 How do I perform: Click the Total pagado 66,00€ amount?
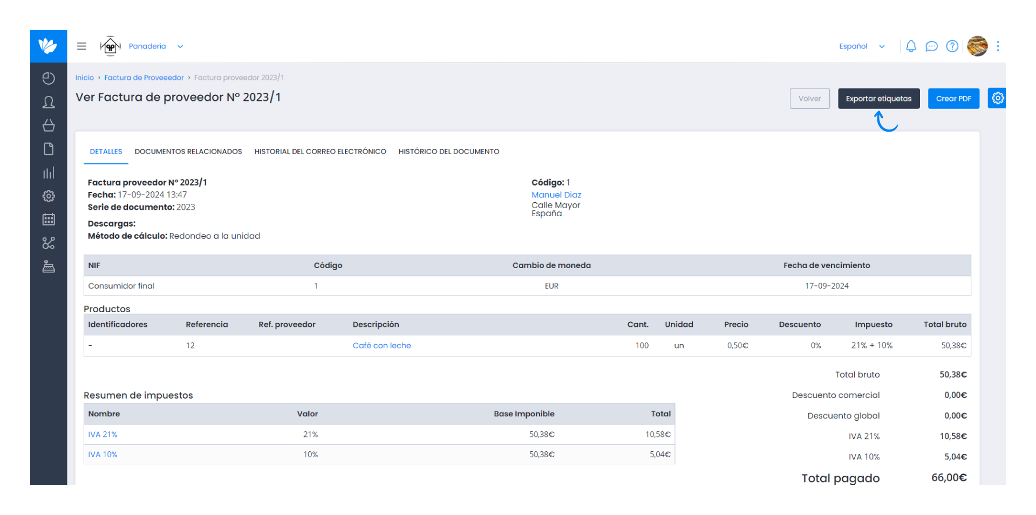click(x=949, y=478)
